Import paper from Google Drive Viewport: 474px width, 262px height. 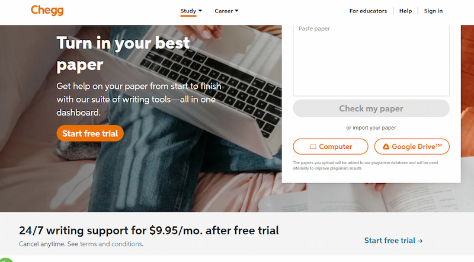pyautogui.click(x=412, y=147)
